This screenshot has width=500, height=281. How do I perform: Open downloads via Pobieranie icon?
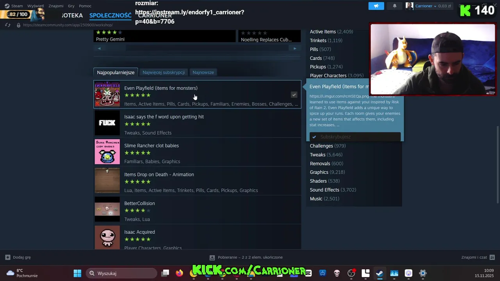(212, 258)
